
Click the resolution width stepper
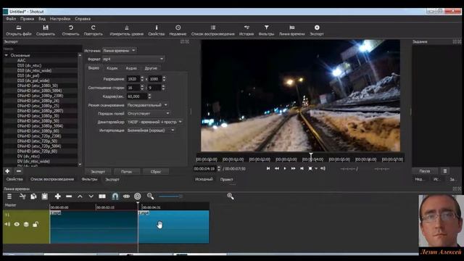pyautogui.click(x=142, y=79)
